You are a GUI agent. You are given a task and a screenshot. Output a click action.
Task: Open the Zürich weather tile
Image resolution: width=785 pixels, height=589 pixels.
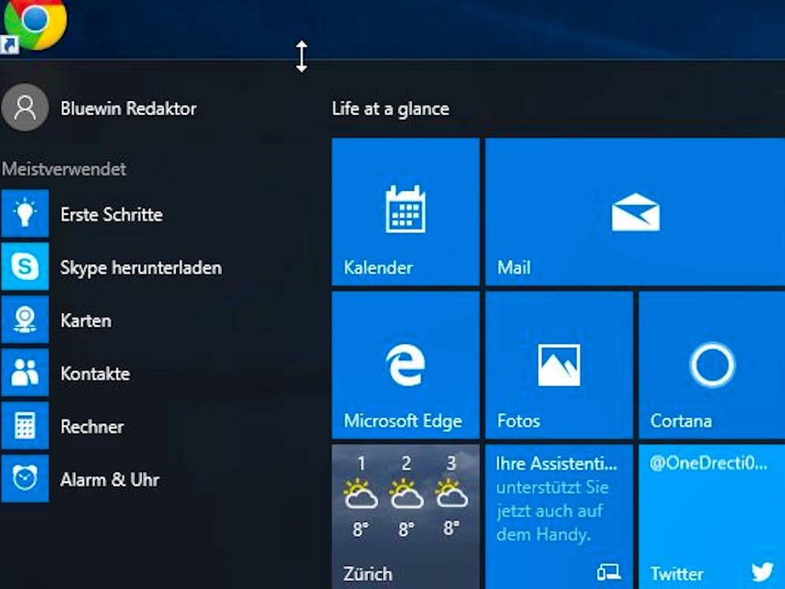[405, 517]
